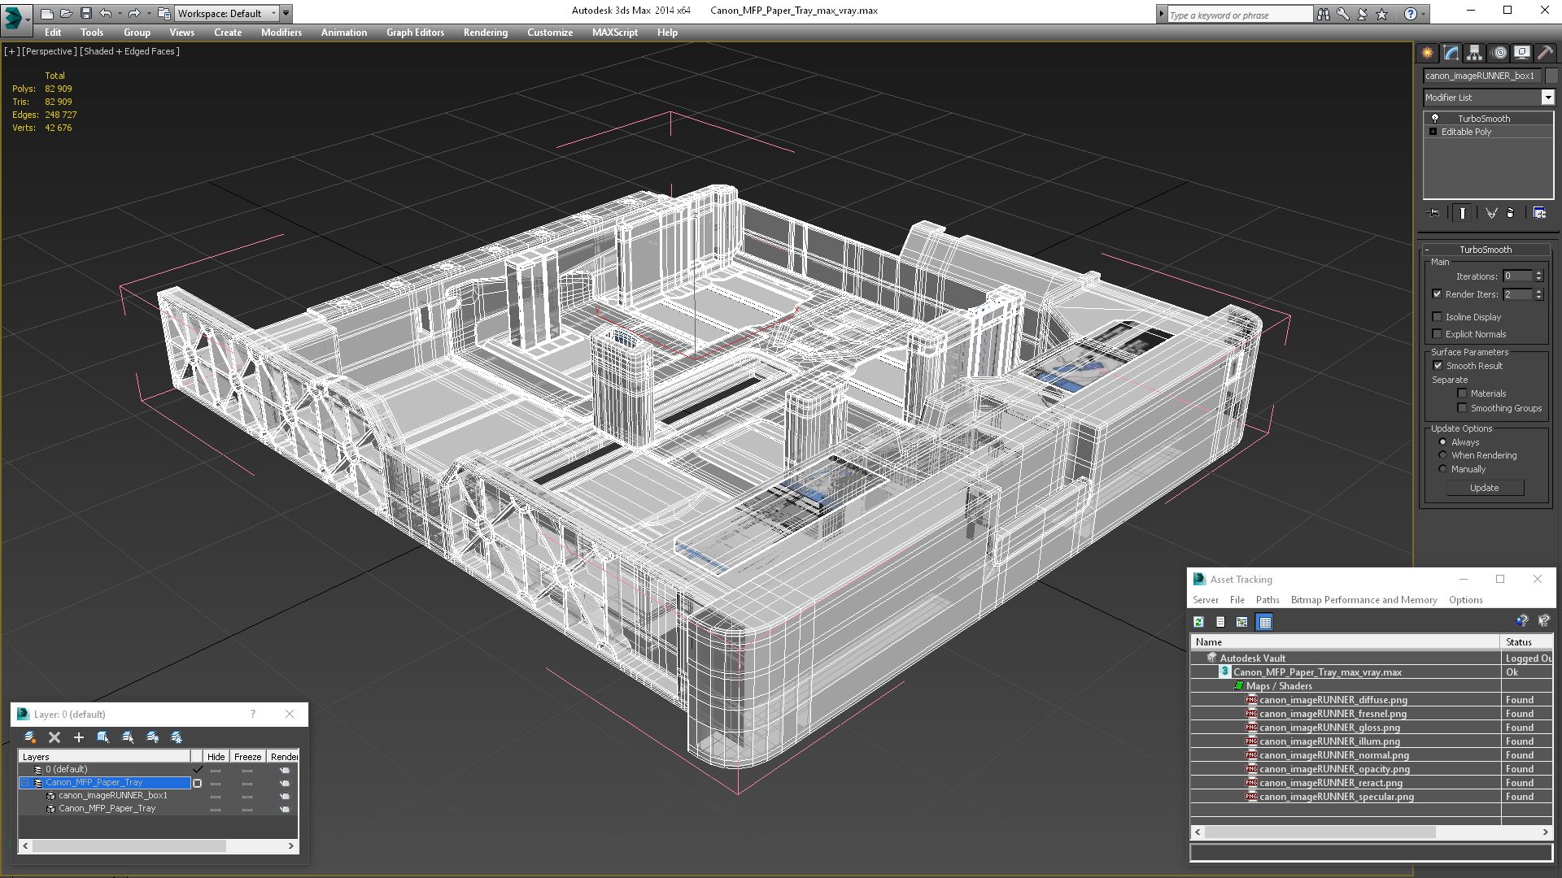Open the Utilities hammer tab

tap(1545, 53)
